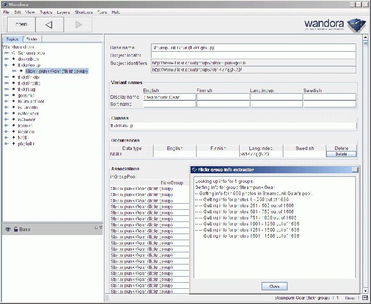Expand the license tree node

pos(7,126)
